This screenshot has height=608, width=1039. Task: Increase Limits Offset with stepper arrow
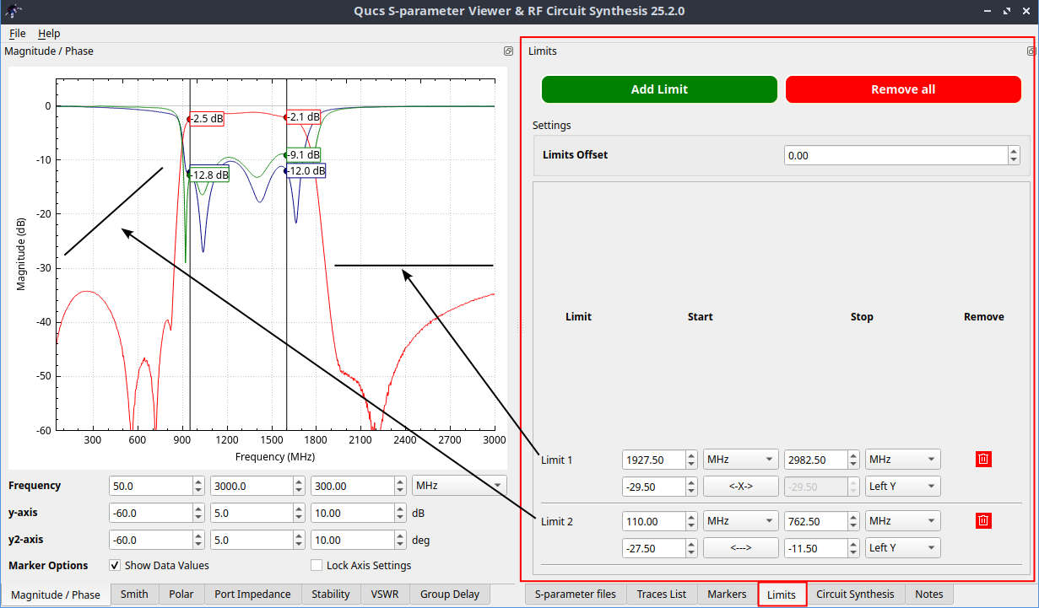1014,151
